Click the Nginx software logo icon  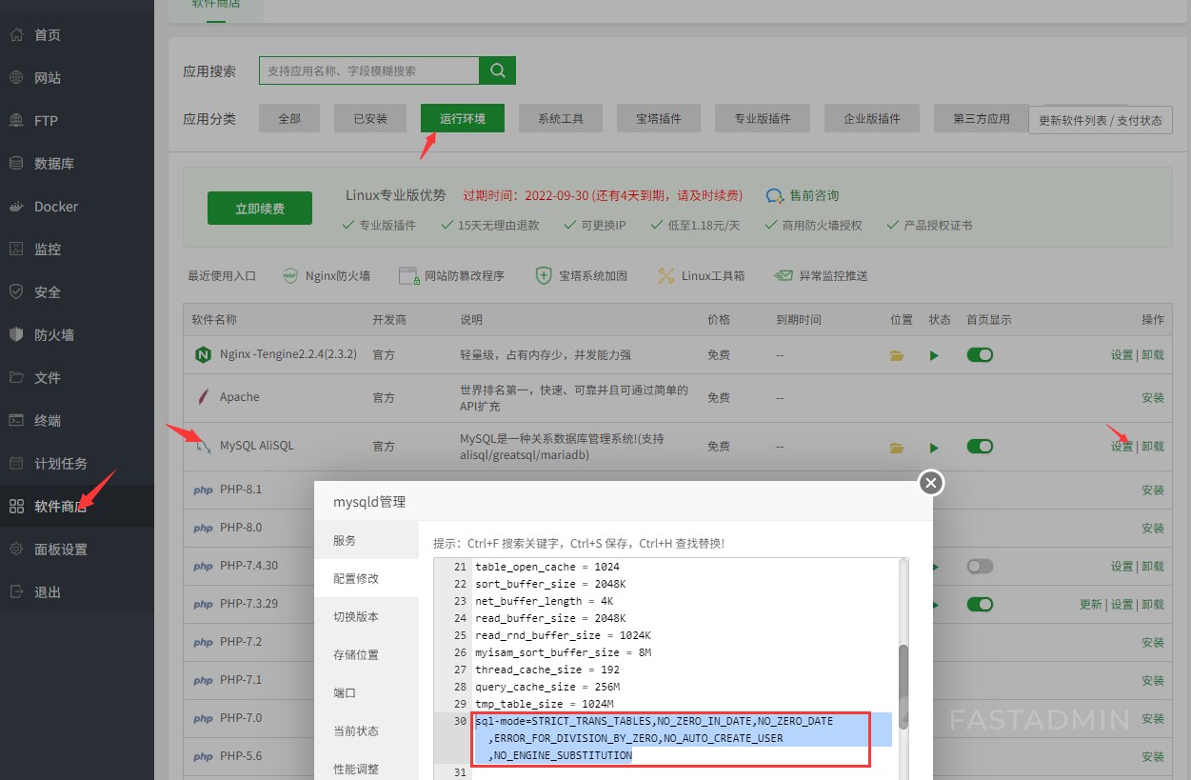point(203,355)
